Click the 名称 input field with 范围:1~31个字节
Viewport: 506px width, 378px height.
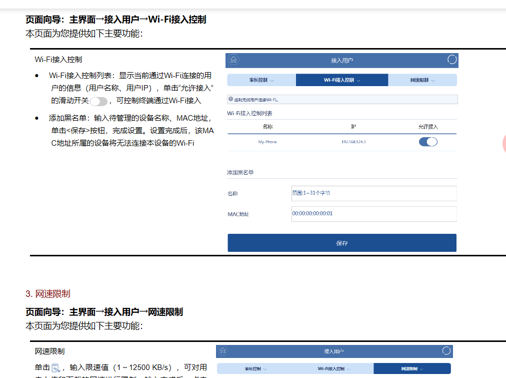pos(374,193)
